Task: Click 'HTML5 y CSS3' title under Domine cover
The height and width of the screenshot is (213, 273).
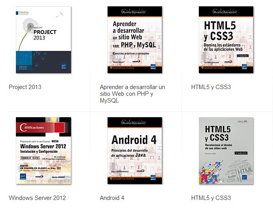Action: point(211,87)
